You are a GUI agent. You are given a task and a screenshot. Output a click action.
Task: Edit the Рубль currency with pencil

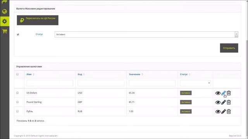[x=223, y=112]
